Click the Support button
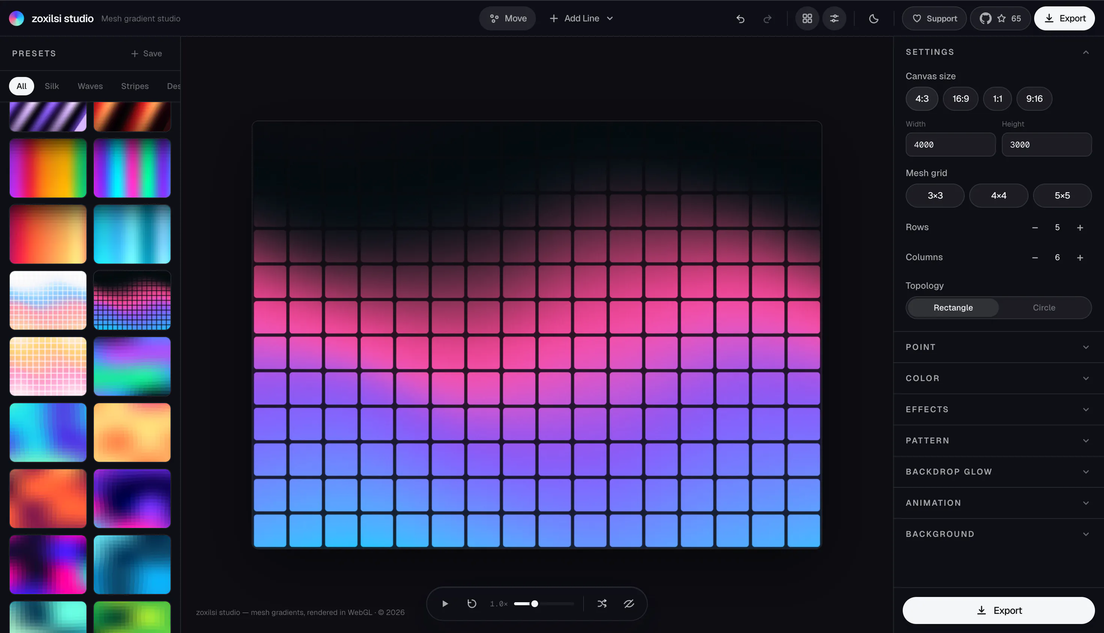The image size is (1104, 633). (934, 19)
